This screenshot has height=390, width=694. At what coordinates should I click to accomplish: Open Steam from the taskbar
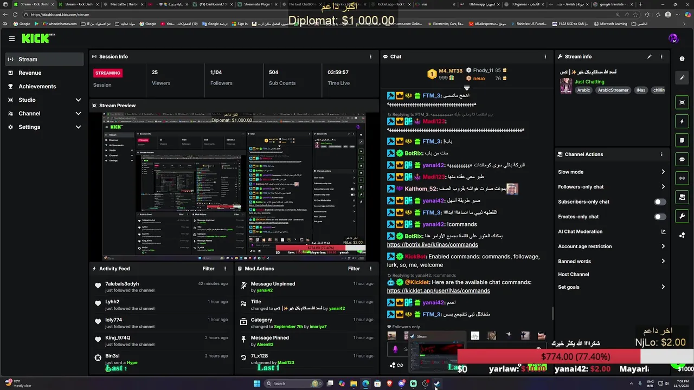click(437, 383)
